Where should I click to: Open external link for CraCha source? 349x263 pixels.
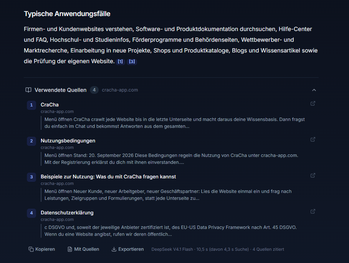point(313,103)
